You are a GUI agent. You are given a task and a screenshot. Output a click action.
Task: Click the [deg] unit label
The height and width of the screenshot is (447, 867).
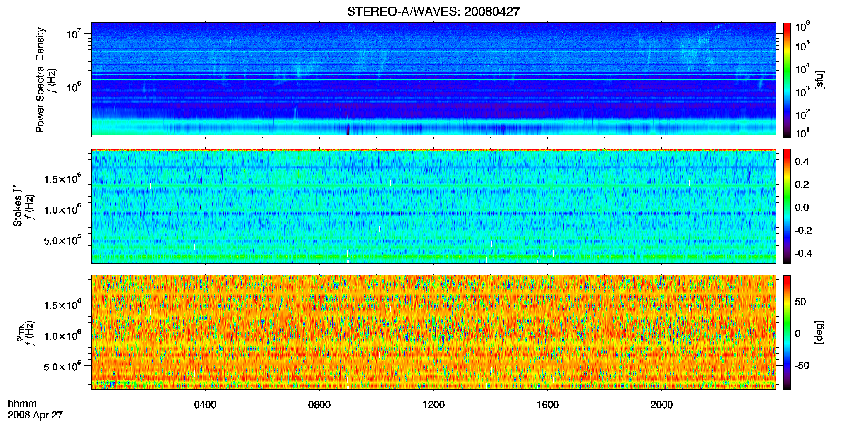(819, 332)
